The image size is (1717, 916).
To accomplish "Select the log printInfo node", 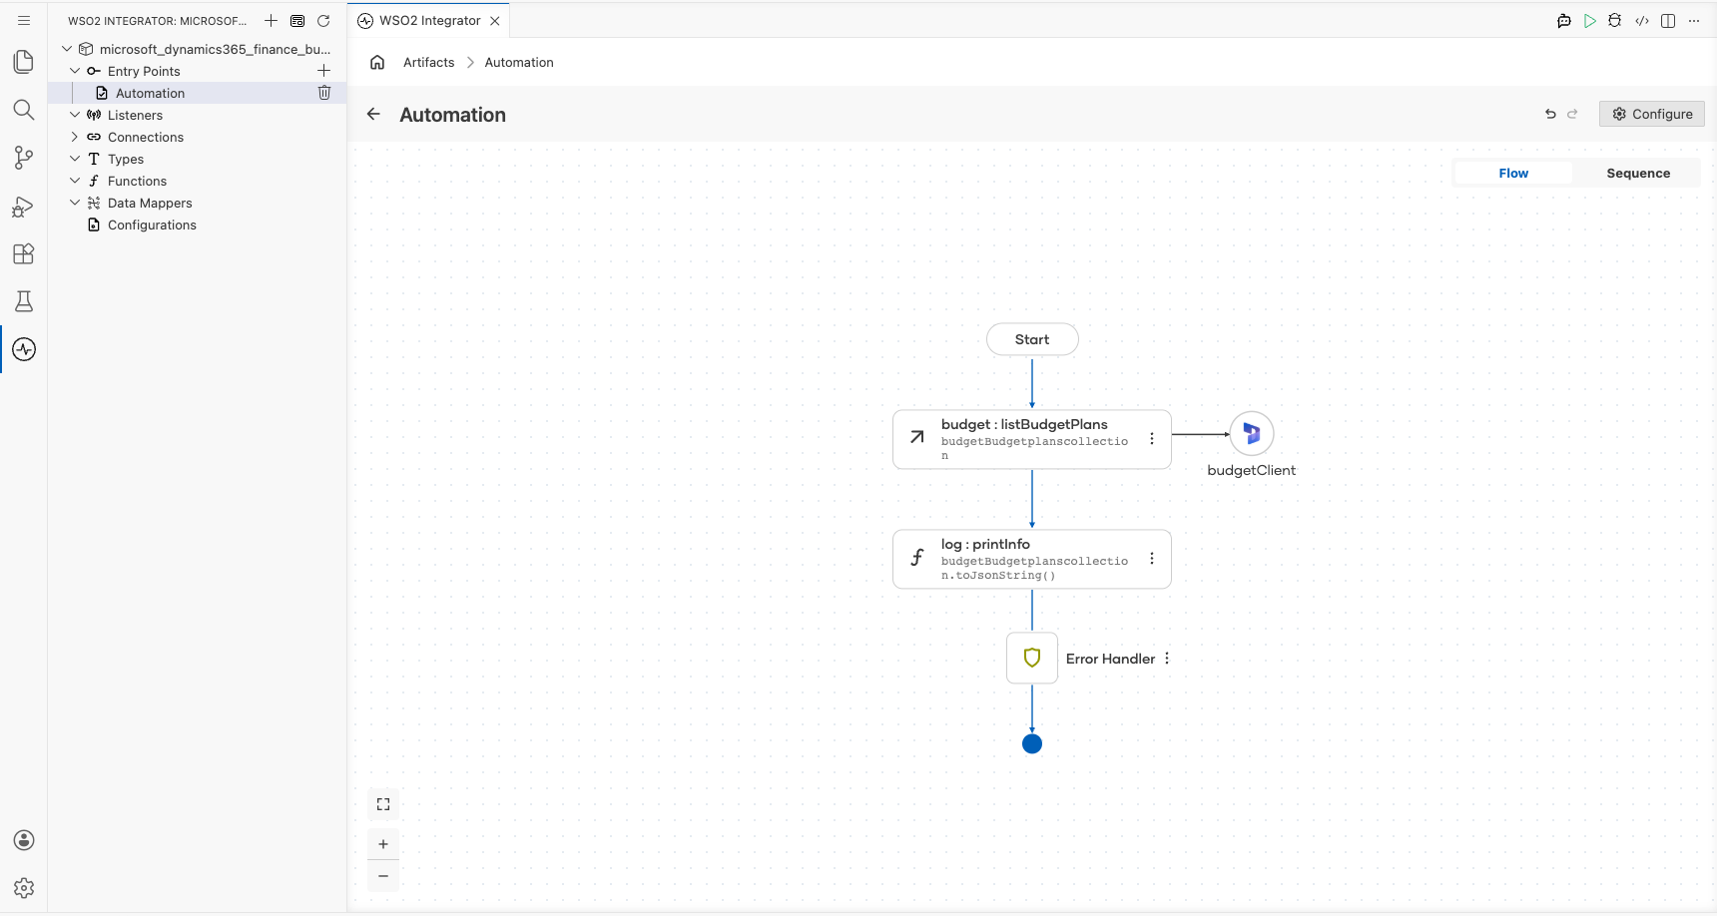I will point(1032,559).
